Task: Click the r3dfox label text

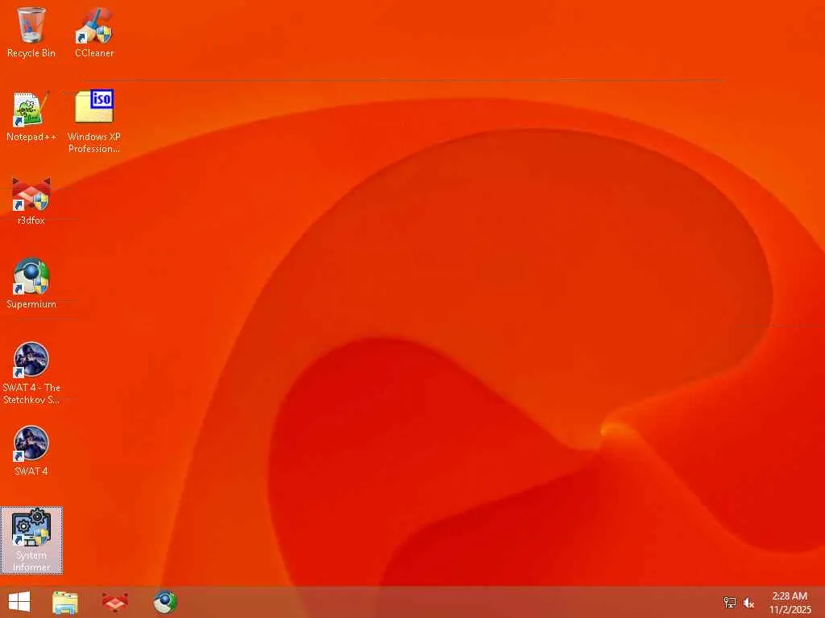Action: pos(31,220)
